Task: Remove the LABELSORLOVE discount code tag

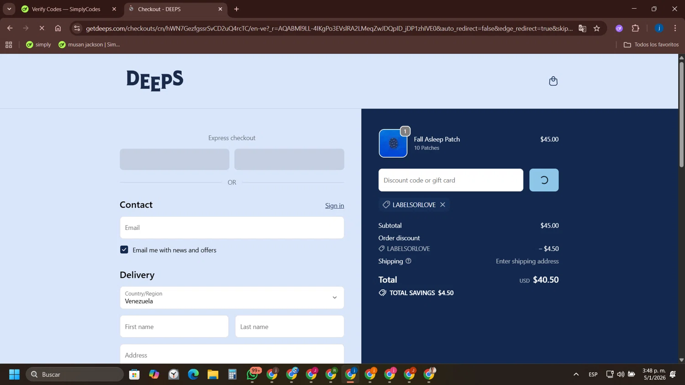Action: (443, 205)
